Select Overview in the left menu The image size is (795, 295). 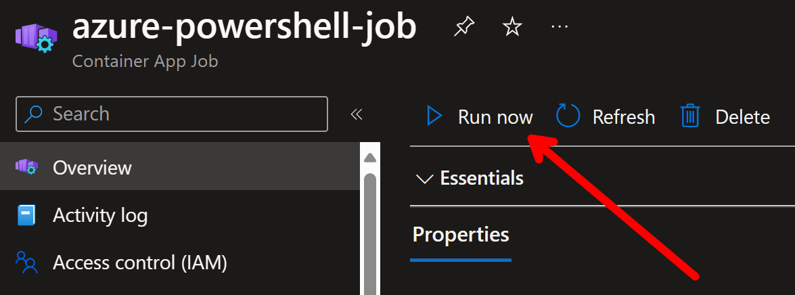[180, 166]
